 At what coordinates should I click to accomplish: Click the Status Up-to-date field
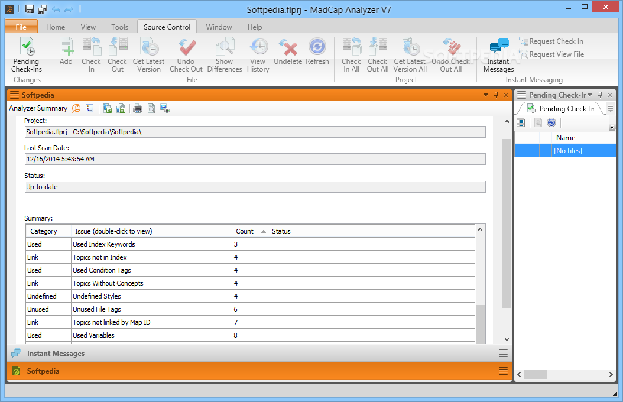(255, 187)
